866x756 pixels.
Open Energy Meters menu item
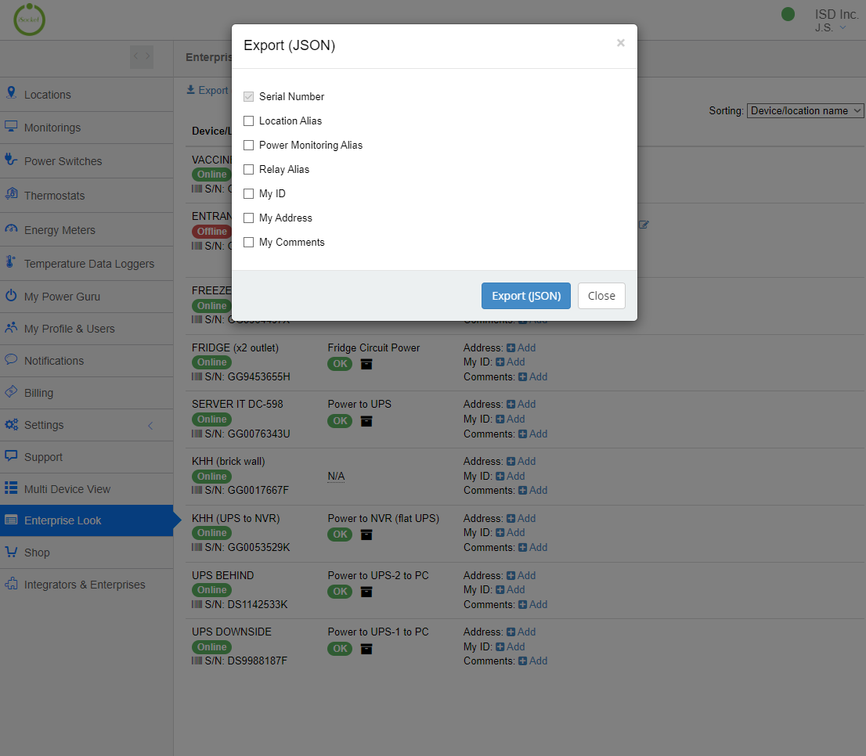point(86,229)
